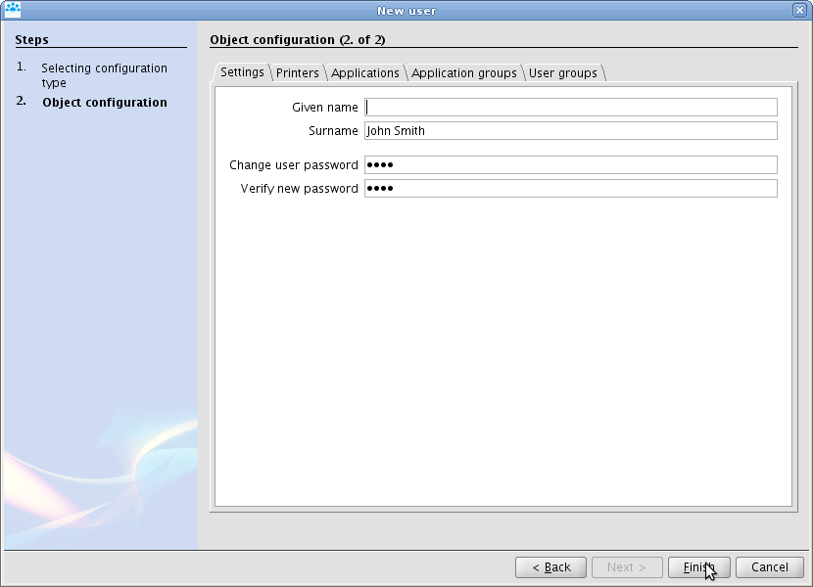Viewport: 813px width, 587px height.
Task: Go to the Application groups tab
Action: point(463,73)
